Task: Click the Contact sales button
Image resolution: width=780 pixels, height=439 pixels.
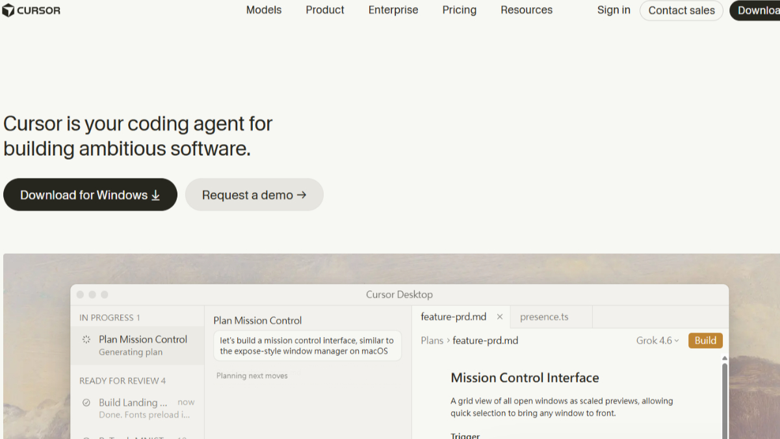Action: (x=681, y=10)
